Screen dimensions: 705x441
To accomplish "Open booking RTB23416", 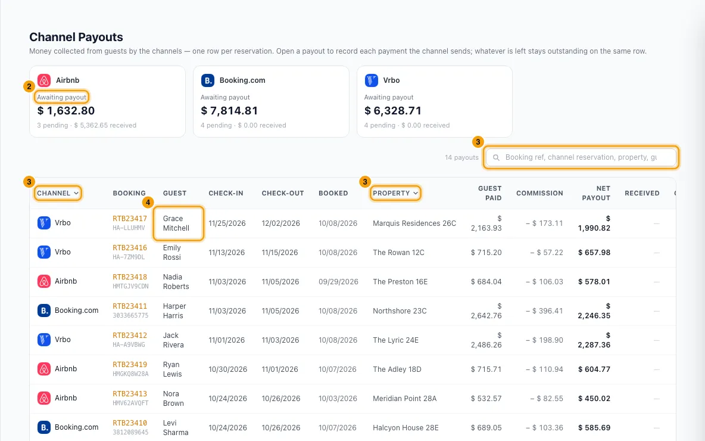I will pos(130,248).
